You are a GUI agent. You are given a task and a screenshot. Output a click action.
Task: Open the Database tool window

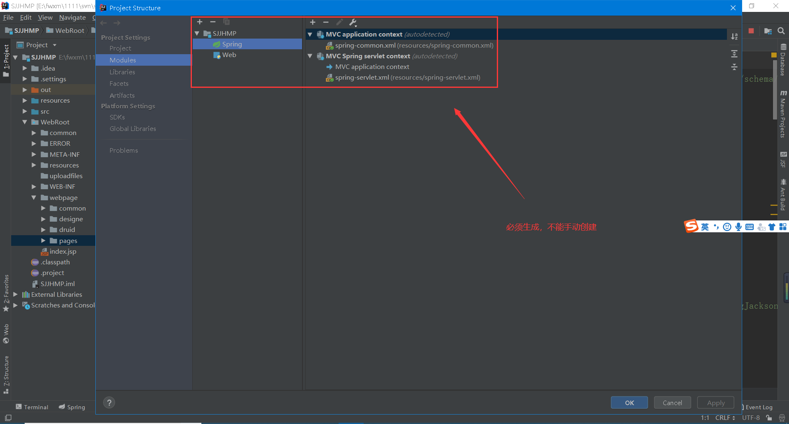(783, 60)
